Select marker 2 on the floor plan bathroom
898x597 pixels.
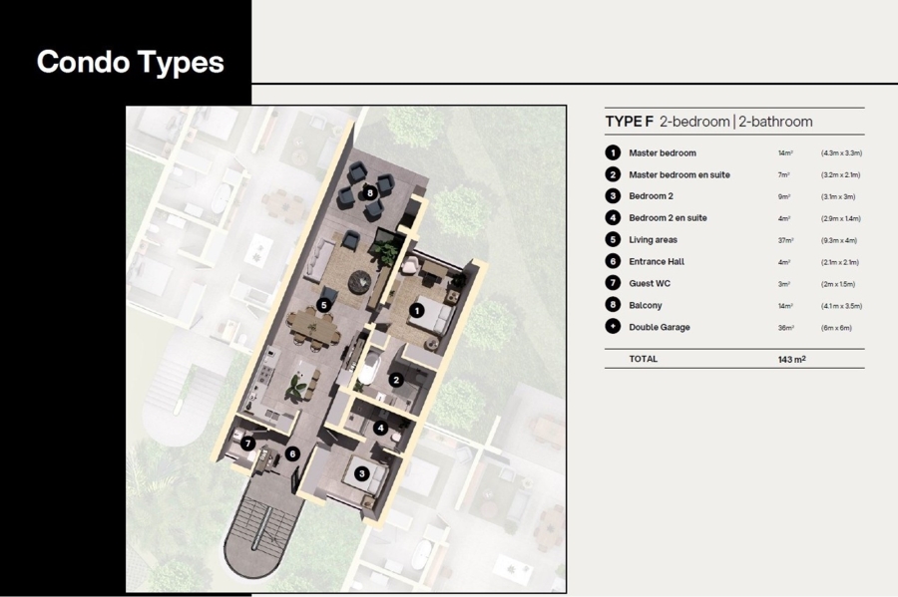pos(396,380)
